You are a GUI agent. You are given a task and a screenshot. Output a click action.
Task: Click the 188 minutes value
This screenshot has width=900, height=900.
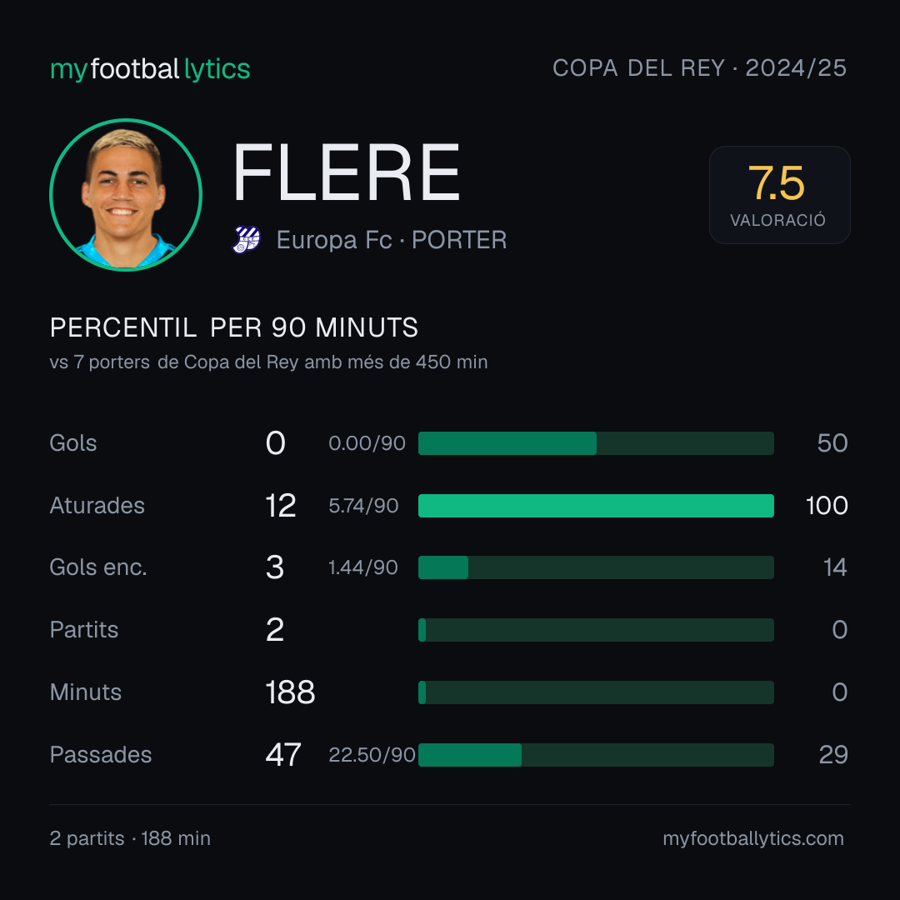click(x=290, y=692)
